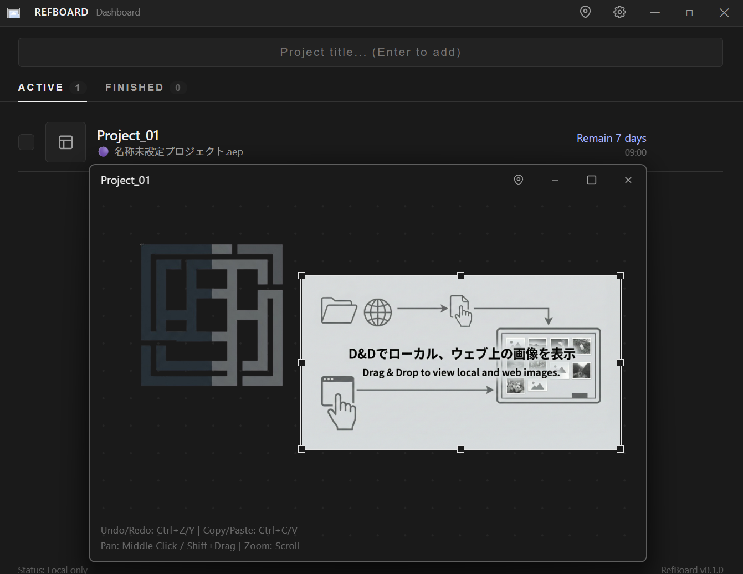This screenshot has width=743, height=574.
Task: Click top-left resize handle of selected image
Action: pyautogui.click(x=301, y=275)
